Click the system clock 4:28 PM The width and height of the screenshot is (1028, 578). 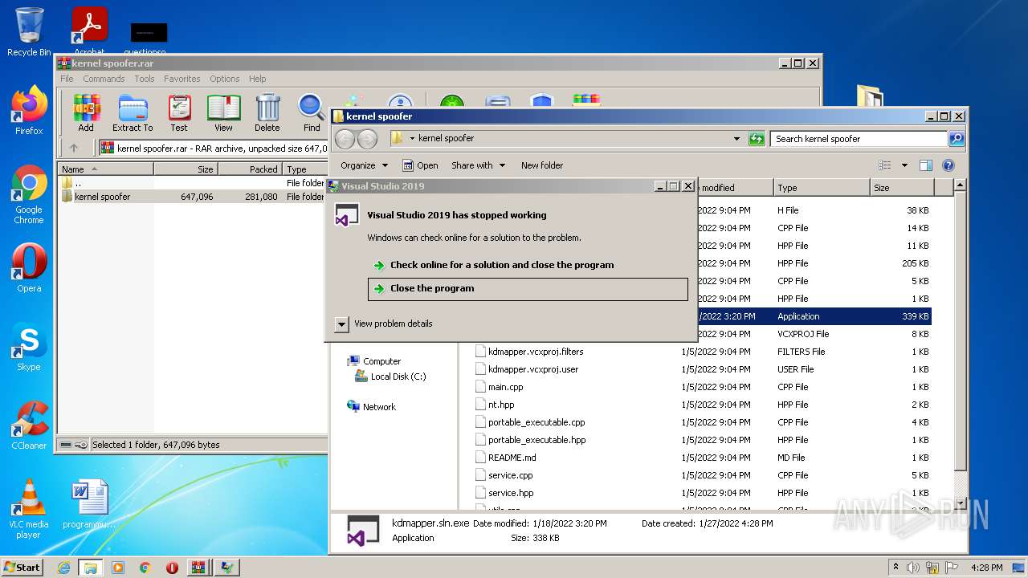(986, 568)
